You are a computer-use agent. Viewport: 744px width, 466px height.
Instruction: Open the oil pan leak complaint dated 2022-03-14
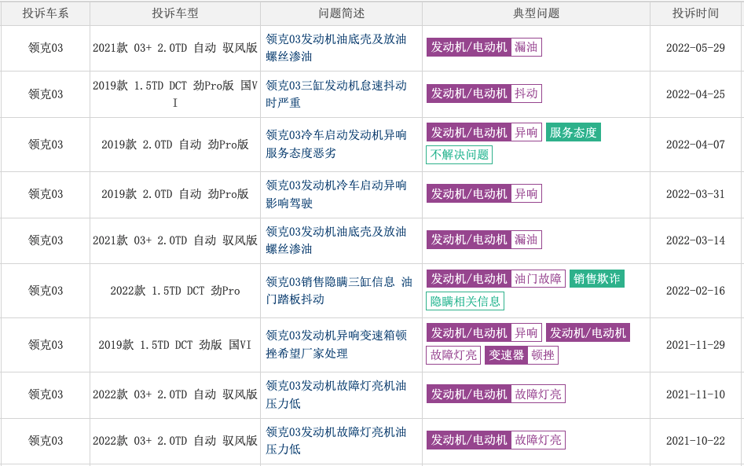[x=336, y=240]
